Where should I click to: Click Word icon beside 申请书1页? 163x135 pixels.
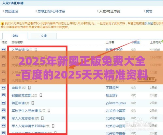[x=4, y=88]
